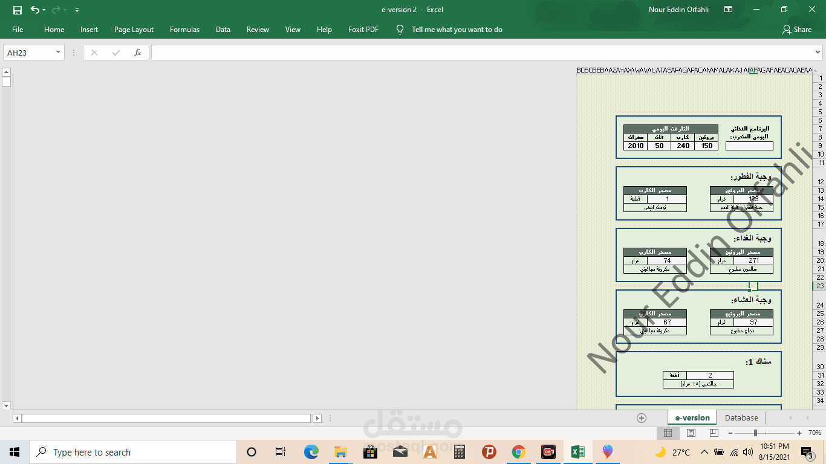Click the cell with value 271

click(753, 260)
